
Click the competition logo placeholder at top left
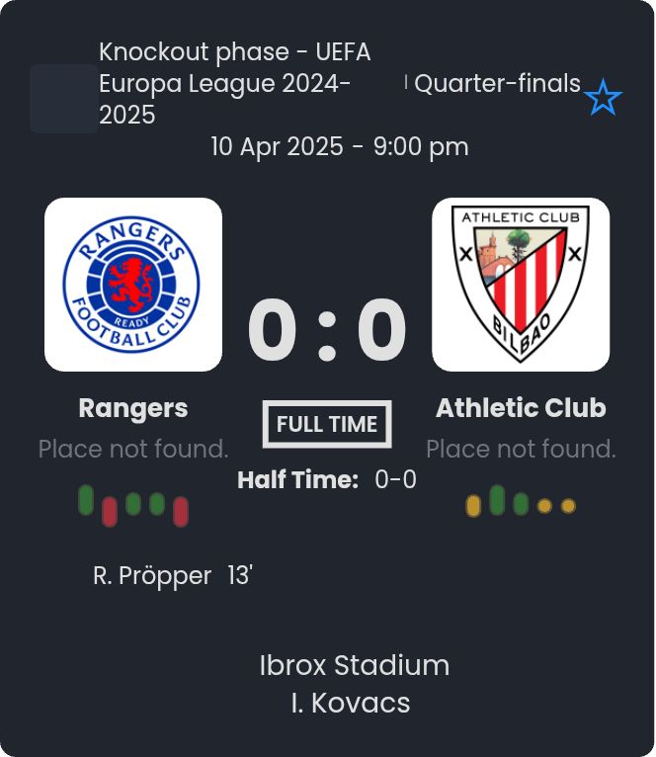point(63,99)
